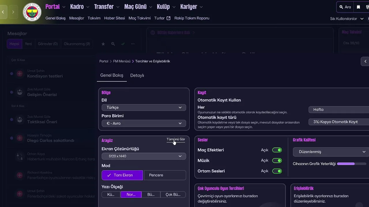This screenshot has width=369, height=207.
Task: Click the globe icon beside Bütün Haberlere Bak
Action: (x=153, y=32)
